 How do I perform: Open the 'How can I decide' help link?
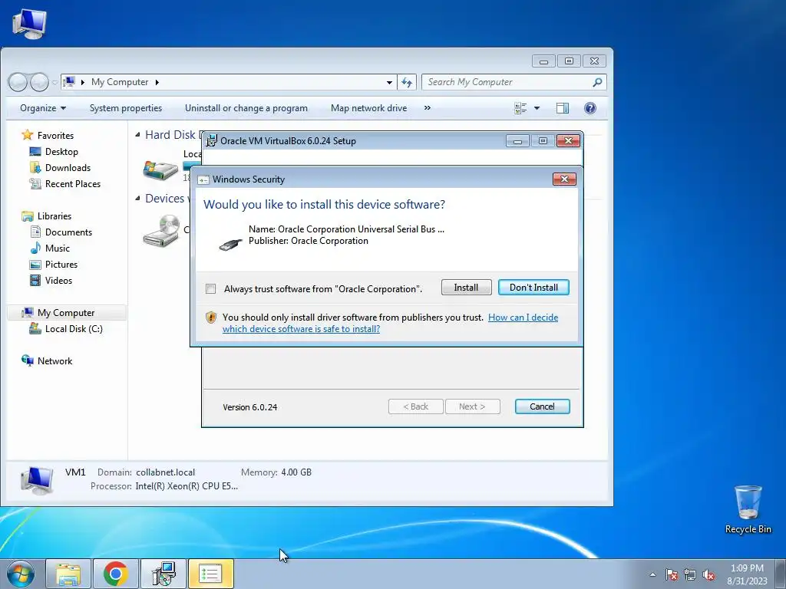[x=523, y=317]
